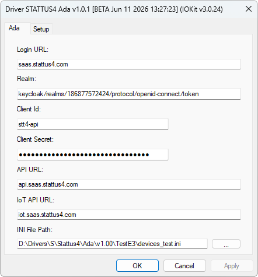Image resolution: width=258 pixels, height=277 pixels.
Task: Click the Login URL input field
Action: 129,64
